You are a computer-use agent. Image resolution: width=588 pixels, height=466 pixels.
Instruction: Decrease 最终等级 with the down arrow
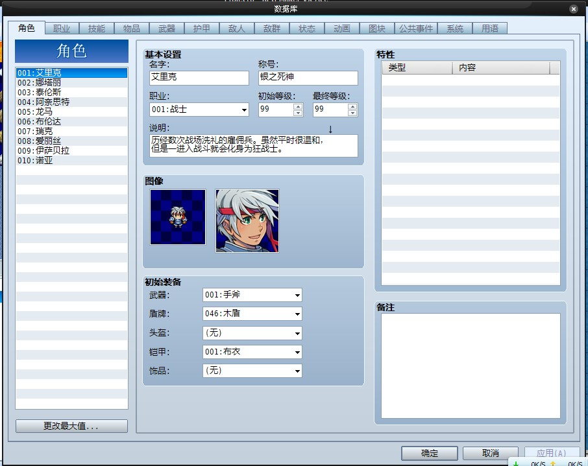tap(352, 113)
